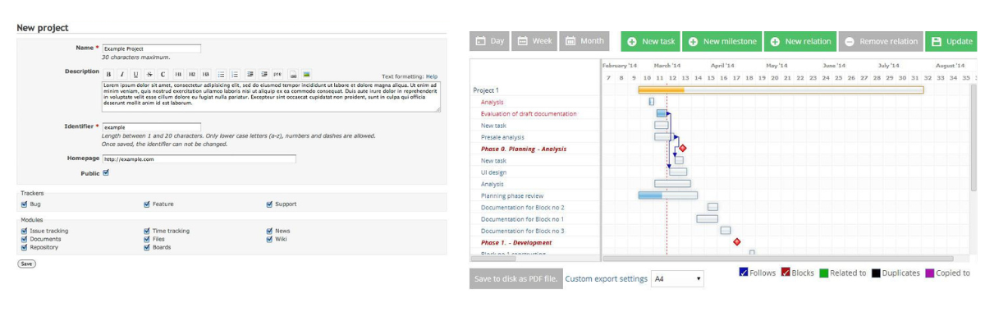This screenshot has height=312, width=985.
Task: Insert inline code with the C icon
Action: click(163, 74)
